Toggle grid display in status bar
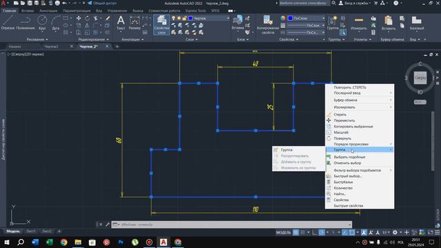The height and width of the screenshot is (248, 441). (296, 232)
